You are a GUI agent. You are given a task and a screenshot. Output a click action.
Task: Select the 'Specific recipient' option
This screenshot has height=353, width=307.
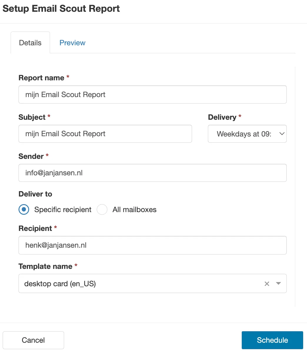[x=24, y=209]
